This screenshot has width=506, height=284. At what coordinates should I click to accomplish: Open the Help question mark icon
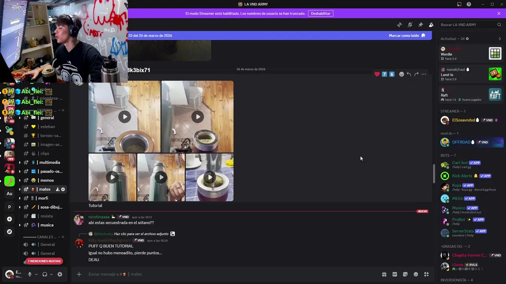[469, 4]
